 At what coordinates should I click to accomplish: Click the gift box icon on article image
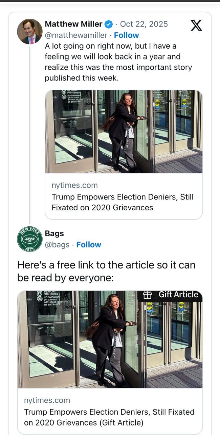click(x=147, y=295)
